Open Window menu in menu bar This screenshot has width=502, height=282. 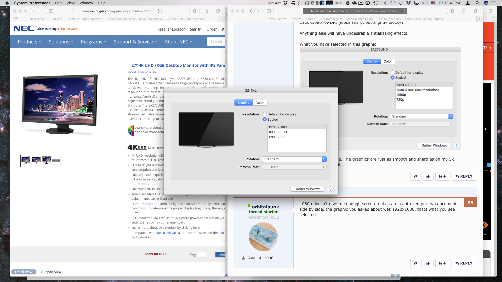(x=86, y=3)
